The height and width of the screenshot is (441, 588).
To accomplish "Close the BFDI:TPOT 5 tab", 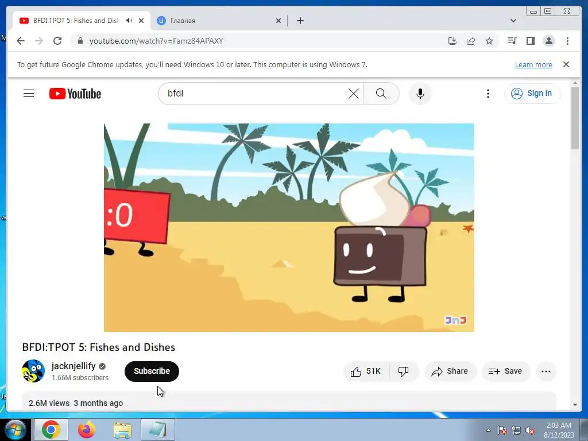I will coord(141,21).
